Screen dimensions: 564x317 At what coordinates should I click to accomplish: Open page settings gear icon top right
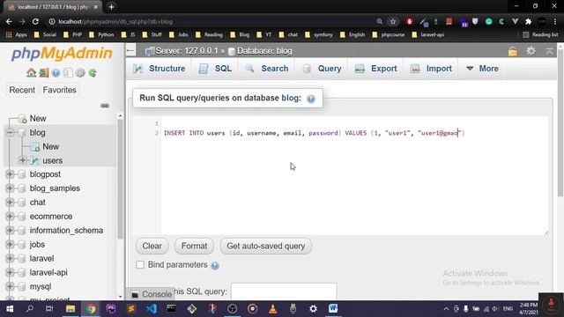(x=531, y=51)
